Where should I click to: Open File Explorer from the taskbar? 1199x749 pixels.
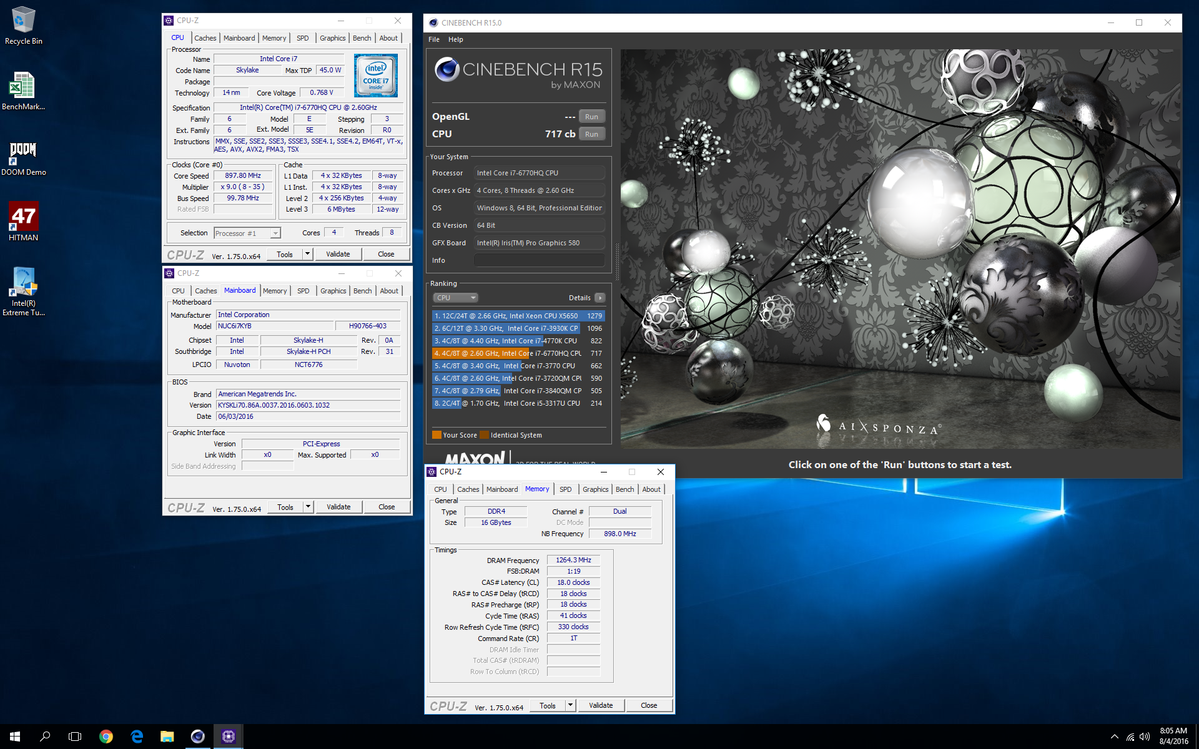(x=167, y=737)
